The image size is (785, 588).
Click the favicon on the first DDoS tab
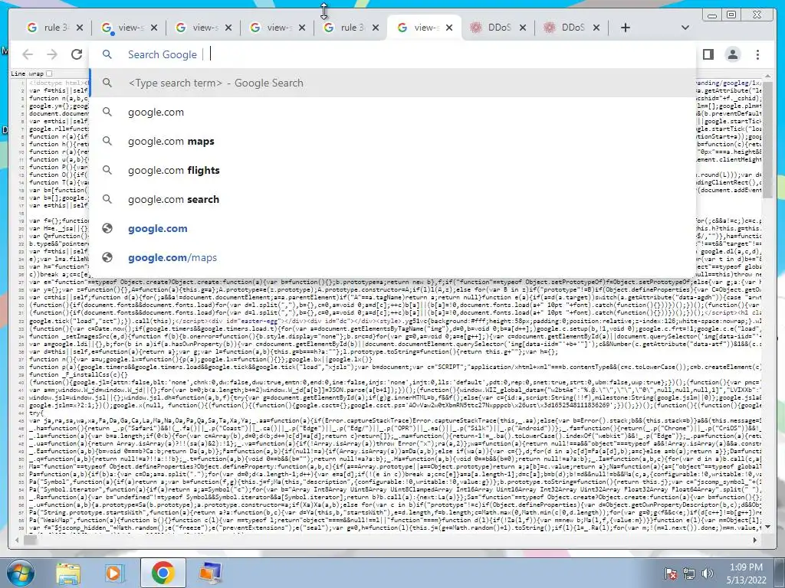[475, 28]
